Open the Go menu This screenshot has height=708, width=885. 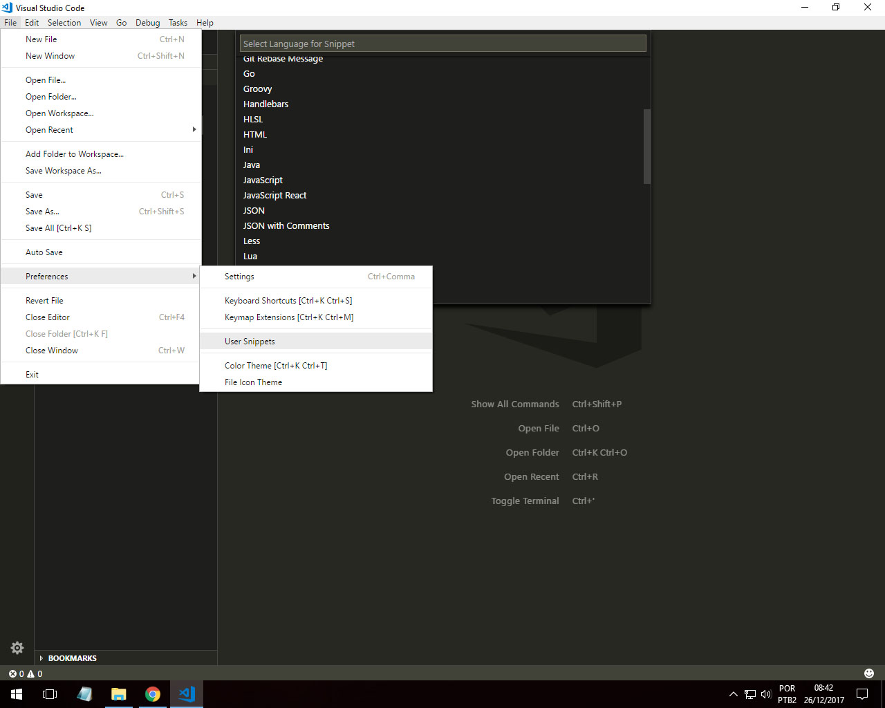[x=122, y=22]
